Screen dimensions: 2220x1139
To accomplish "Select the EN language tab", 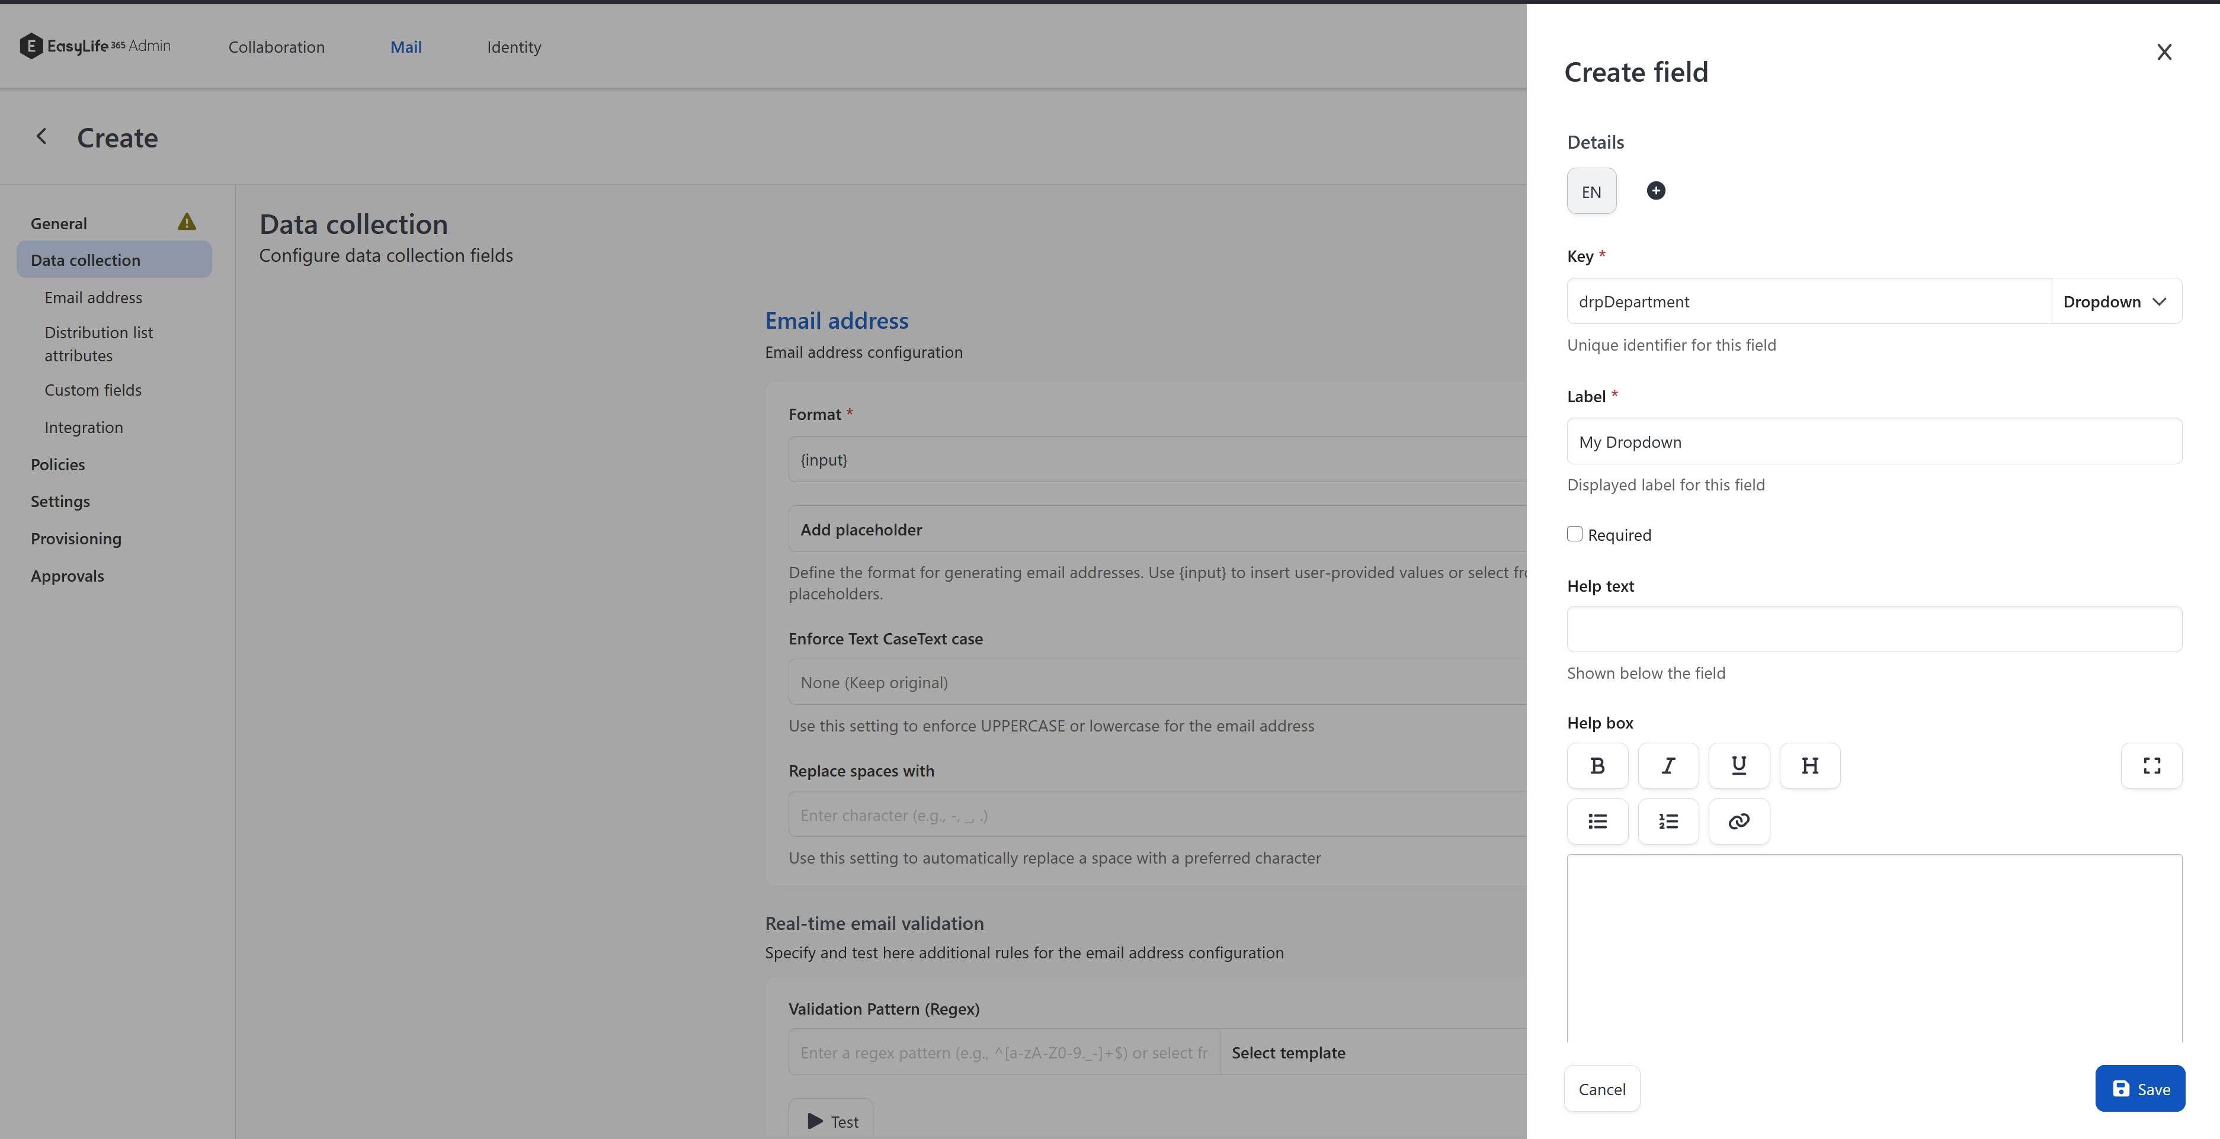I will pyautogui.click(x=1591, y=191).
